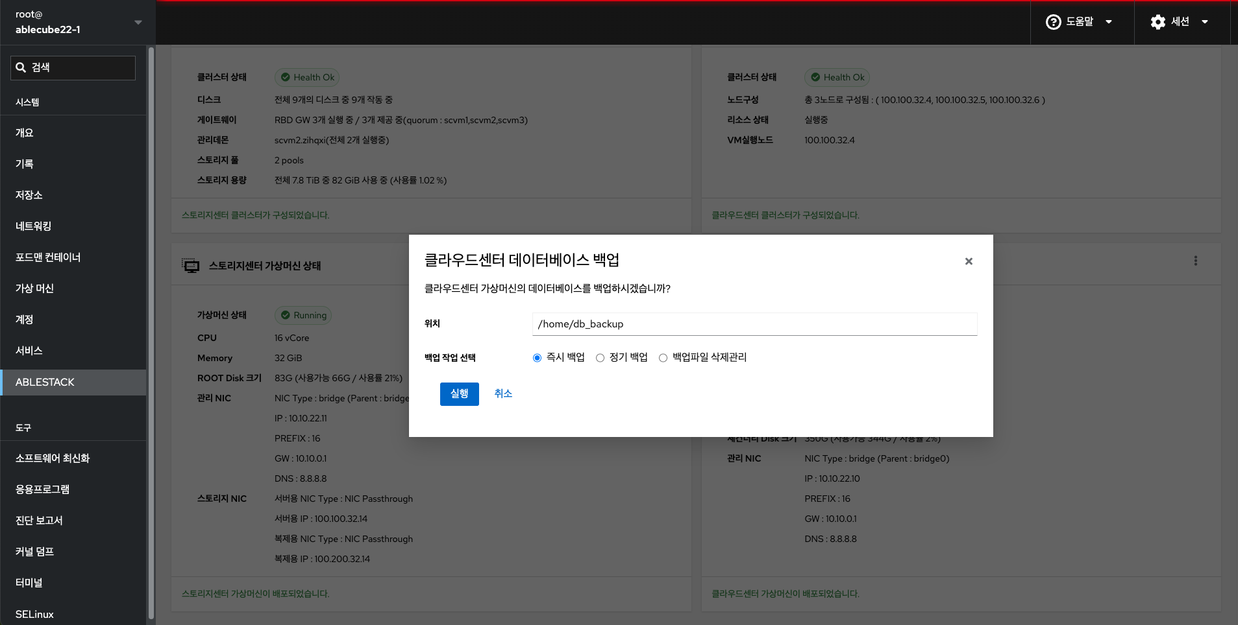
Task: Click the Running status check icon
Action: click(285, 315)
